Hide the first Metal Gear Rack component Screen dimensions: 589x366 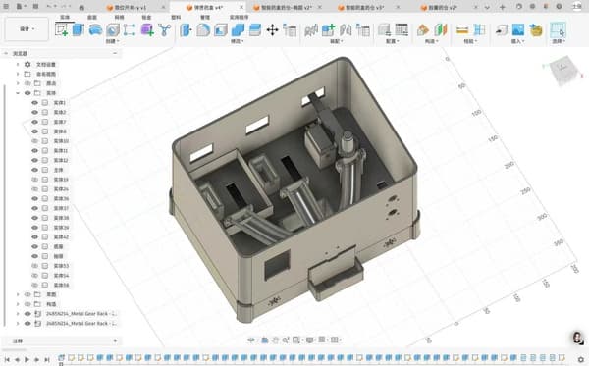(x=27, y=313)
